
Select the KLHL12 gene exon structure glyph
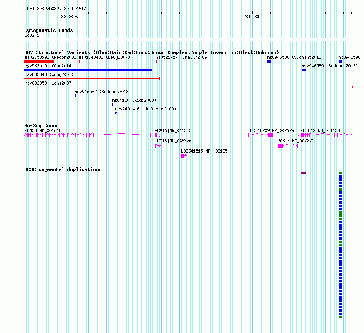pyautogui.click(x=325, y=135)
